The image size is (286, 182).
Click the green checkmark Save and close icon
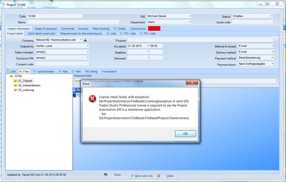[x=132, y=176]
